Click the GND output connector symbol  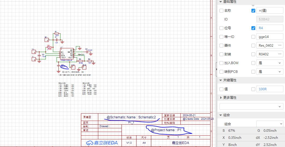(84, 67)
